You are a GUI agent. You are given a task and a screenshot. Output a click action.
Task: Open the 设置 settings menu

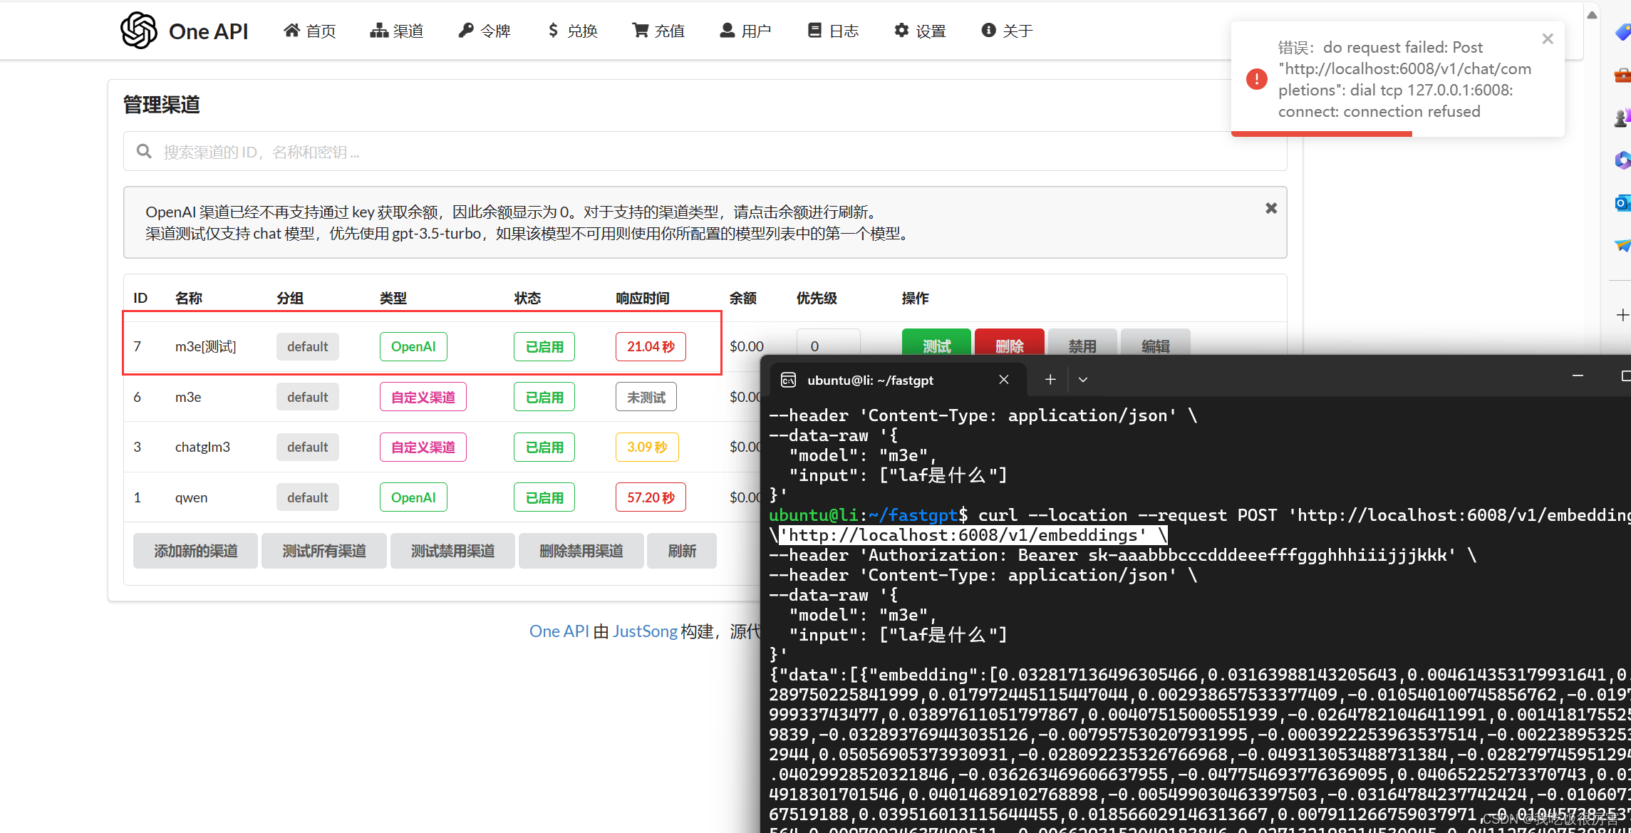pos(920,31)
